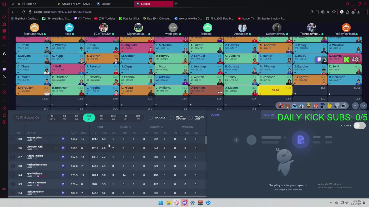Image resolution: width=369 pixels, height=207 pixels.
Task: Add Adam Thielen with plus icon
Action: [x=13, y=157]
